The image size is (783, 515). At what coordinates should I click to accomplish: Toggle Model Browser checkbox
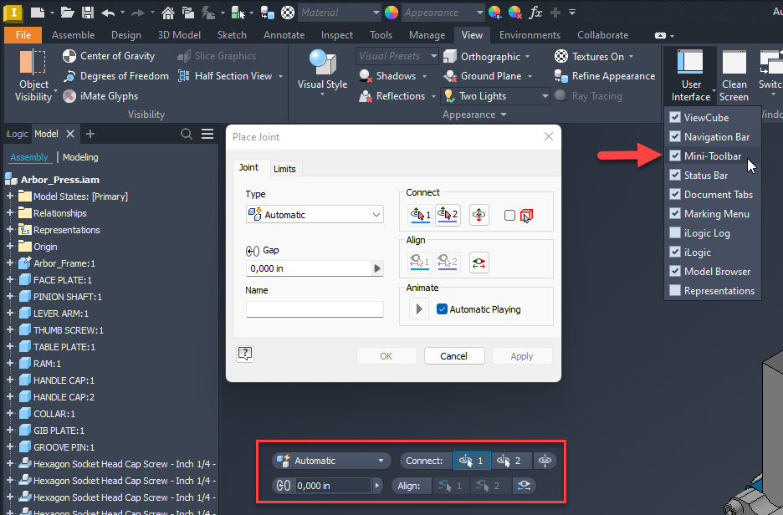(674, 271)
